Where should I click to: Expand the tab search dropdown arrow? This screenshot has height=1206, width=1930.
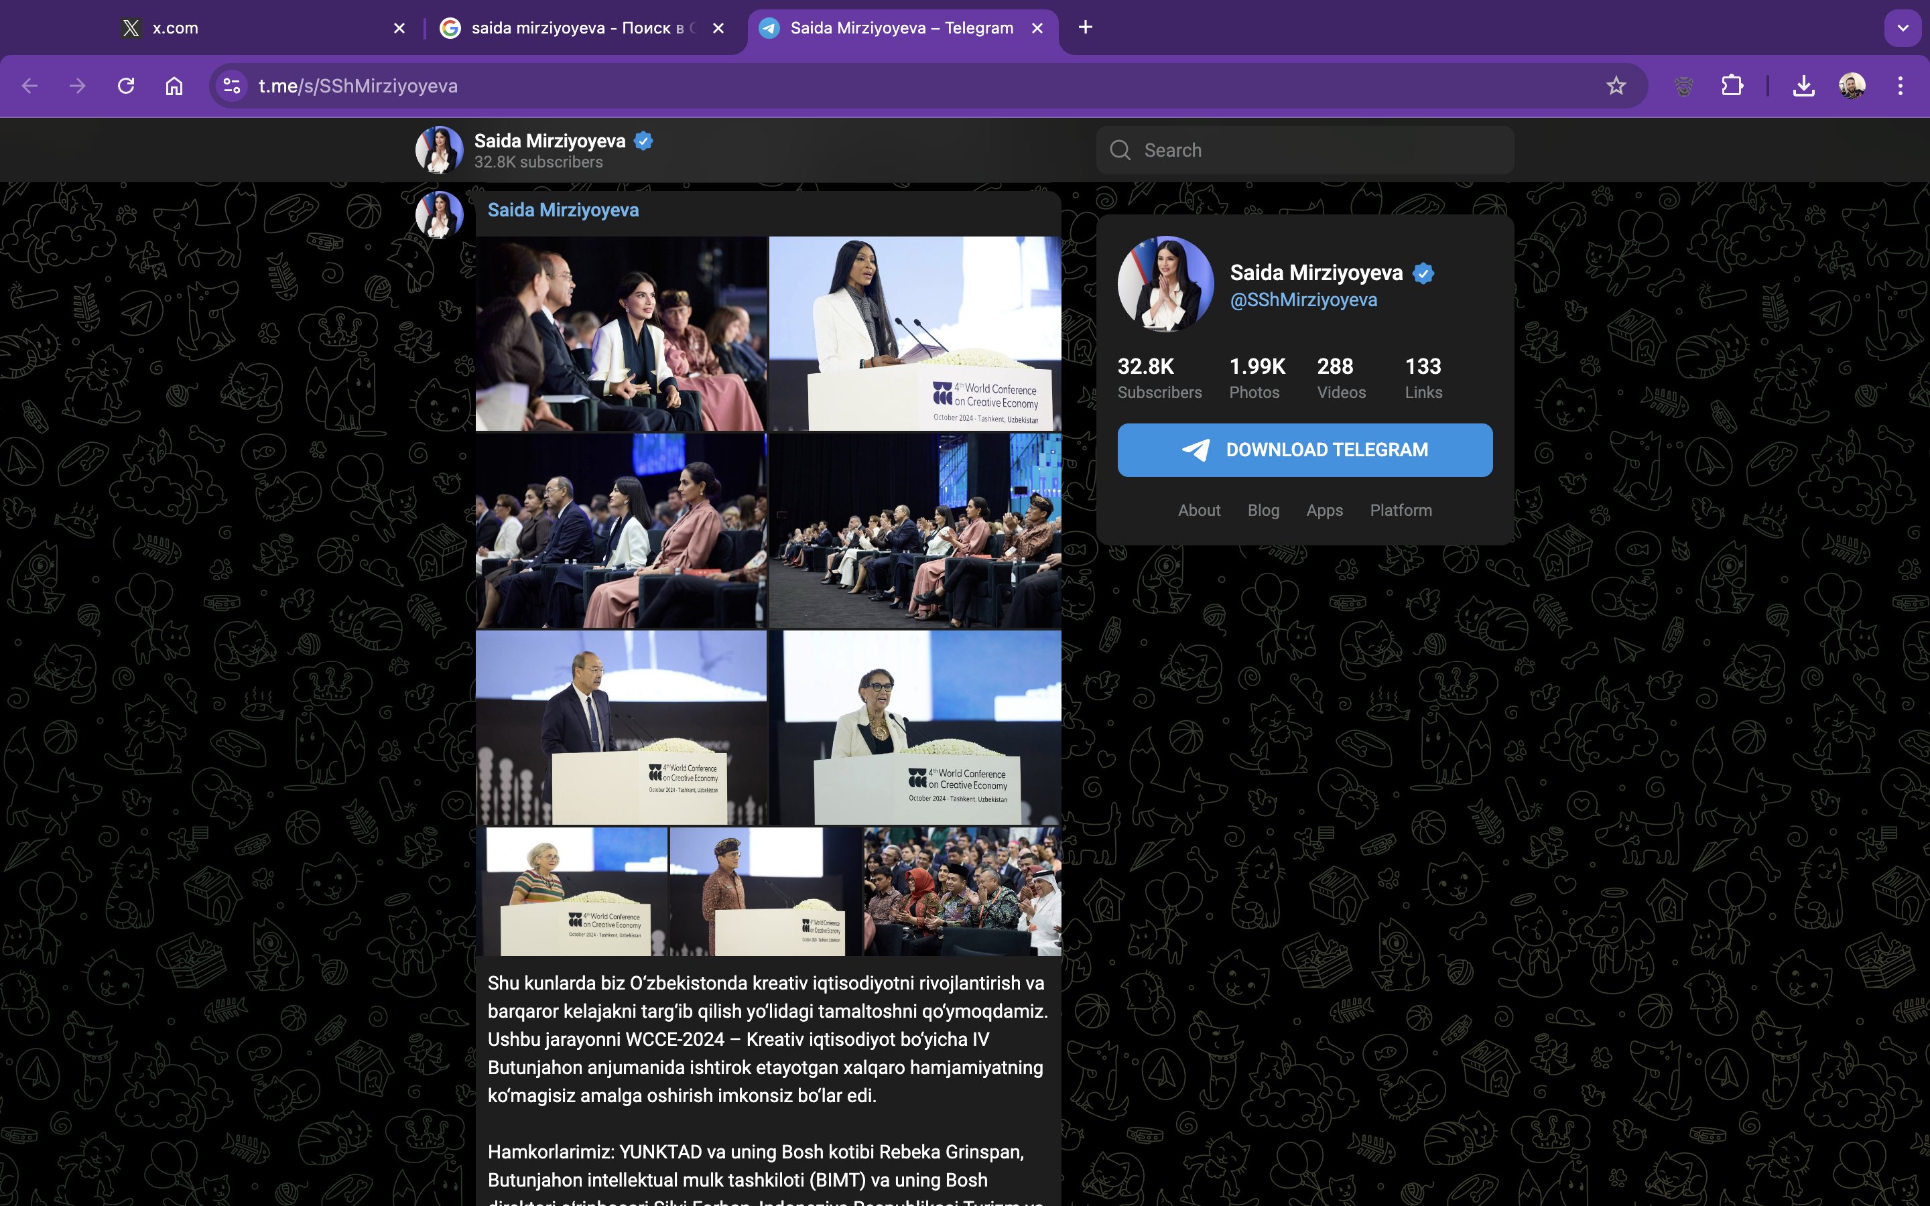coord(1903,28)
